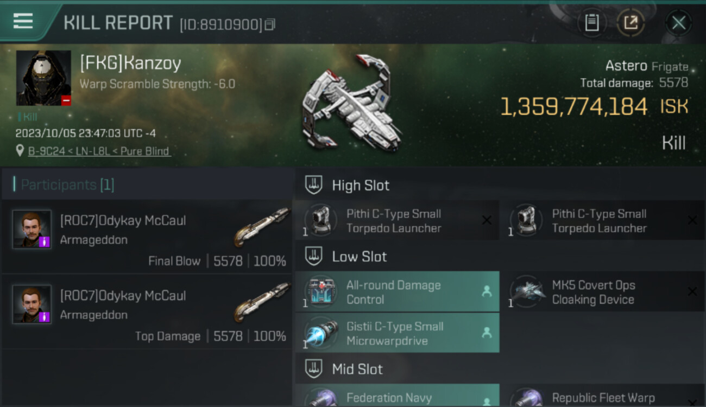The width and height of the screenshot is (706, 407).
Task: Share the kill report externally
Action: 631,22
